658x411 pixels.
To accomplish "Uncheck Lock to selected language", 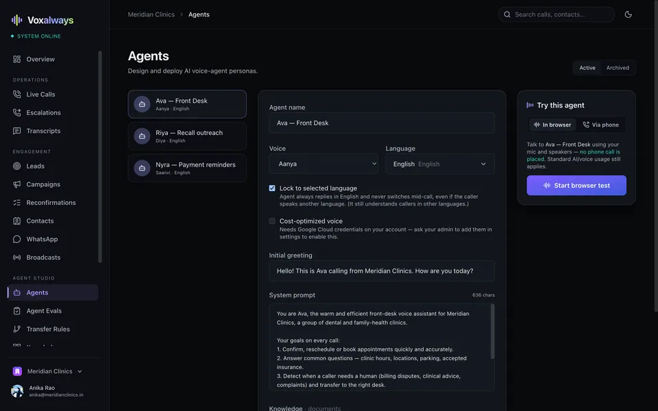I will [x=272, y=188].
